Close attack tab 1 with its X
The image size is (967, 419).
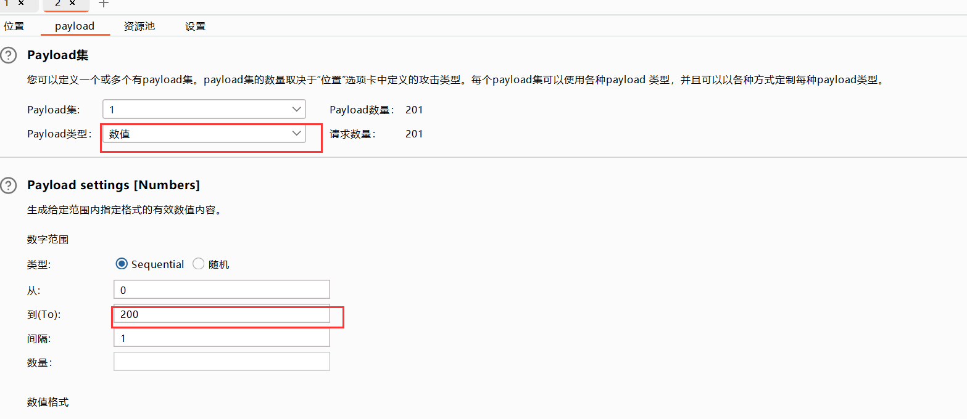point(21,3)
